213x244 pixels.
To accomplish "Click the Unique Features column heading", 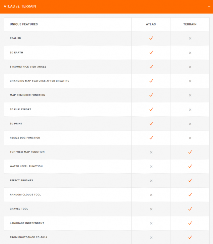I will [x=24, y=24].
